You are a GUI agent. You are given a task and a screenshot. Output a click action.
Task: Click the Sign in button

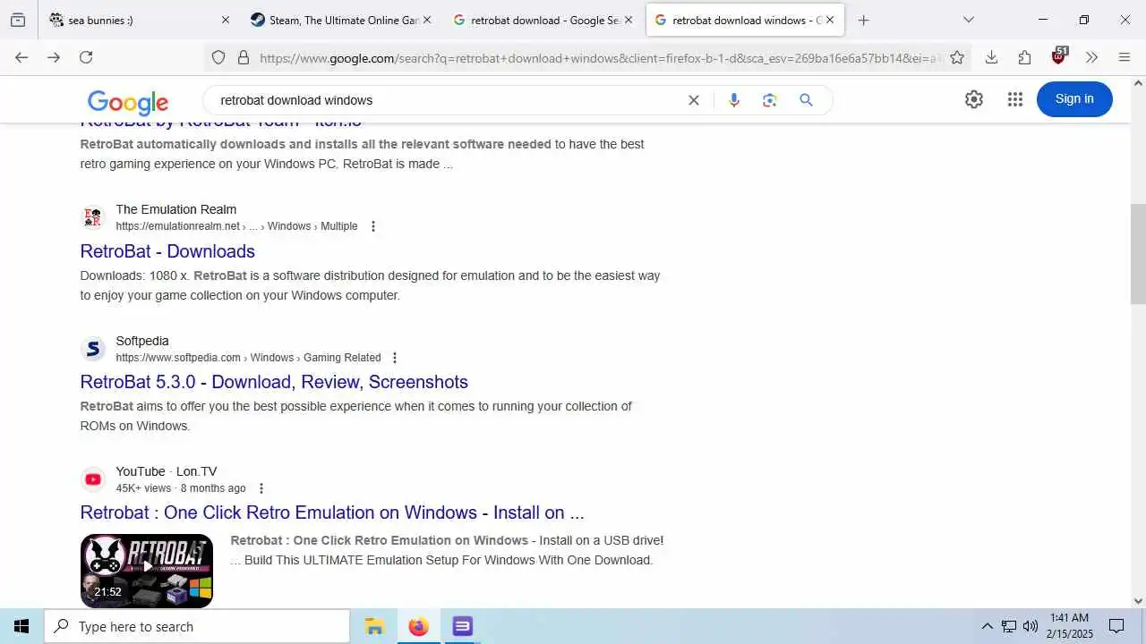coord(1074,99)
